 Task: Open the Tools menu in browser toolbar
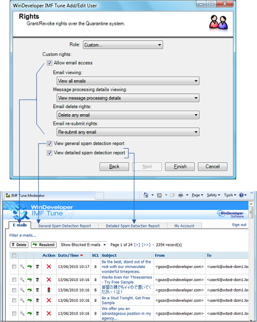(230, 195)
